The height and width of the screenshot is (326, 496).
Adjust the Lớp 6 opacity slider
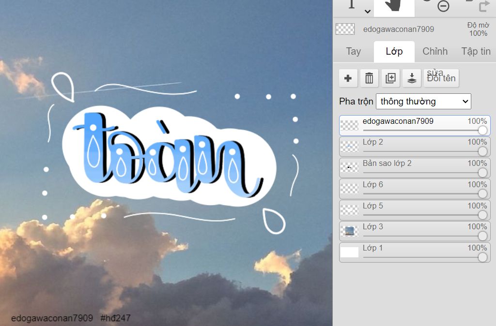click(425, 193)
